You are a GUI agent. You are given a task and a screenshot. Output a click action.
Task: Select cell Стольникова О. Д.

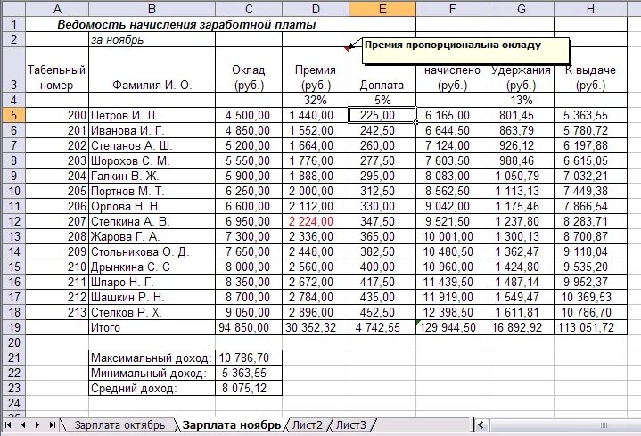152,251
